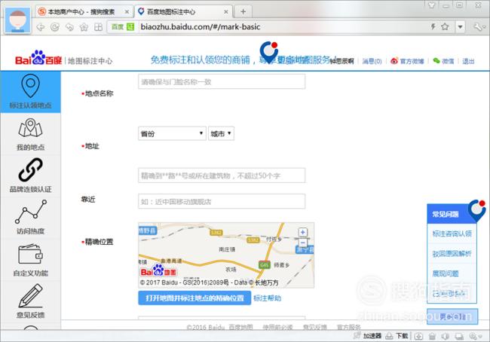
Task: Open 我的地点 in sidebar
Action: (30, 135)
